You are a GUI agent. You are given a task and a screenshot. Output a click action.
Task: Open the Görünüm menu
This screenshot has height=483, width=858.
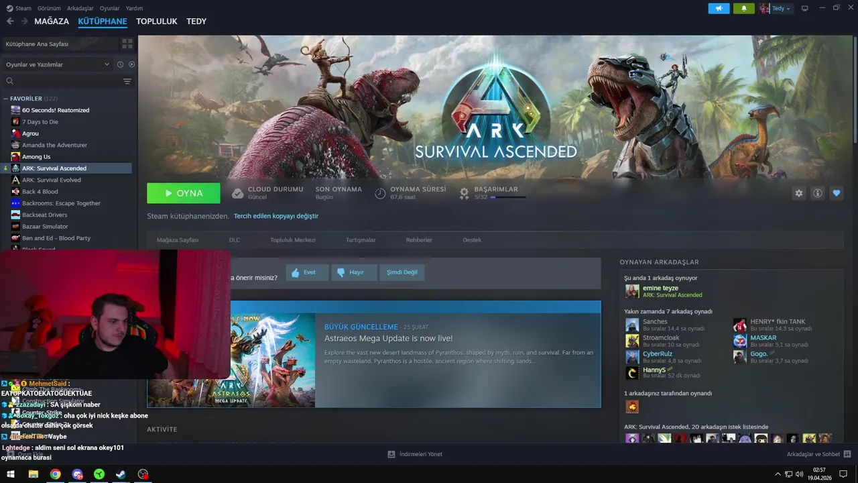tap(49, 8)
